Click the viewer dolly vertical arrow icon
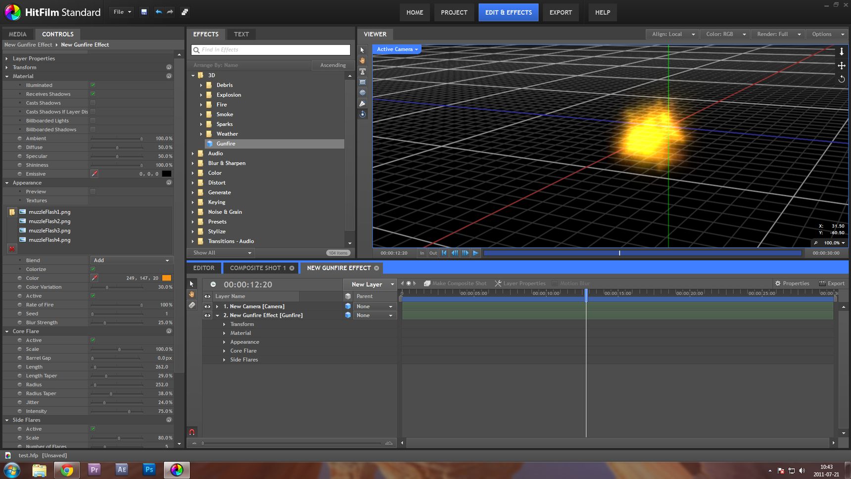The height and width of the screenshot is (479, 851). (841, 51)
